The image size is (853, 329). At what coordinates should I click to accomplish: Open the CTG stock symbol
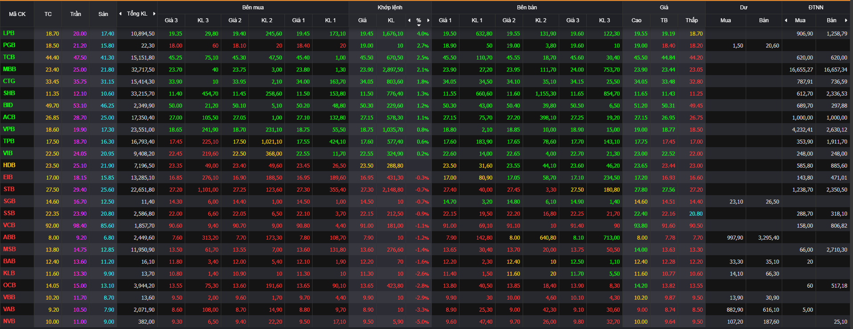pyautogui.click(x=9, y=81)
